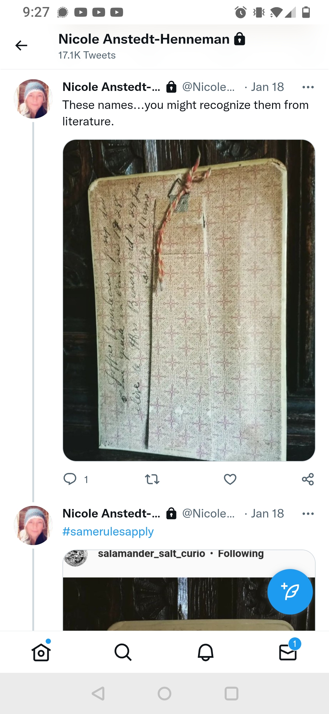View the patterned envelope photo
Image resolution: width=329 pixels, height=714 pixels.
click(189, 300)
